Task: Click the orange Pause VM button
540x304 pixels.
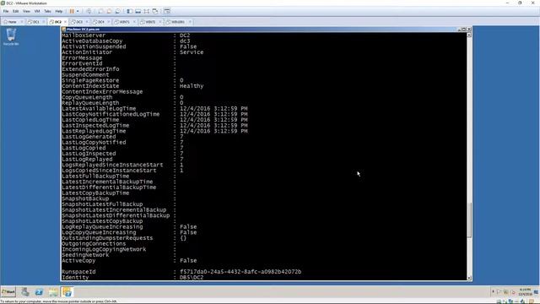Action: 72,11
